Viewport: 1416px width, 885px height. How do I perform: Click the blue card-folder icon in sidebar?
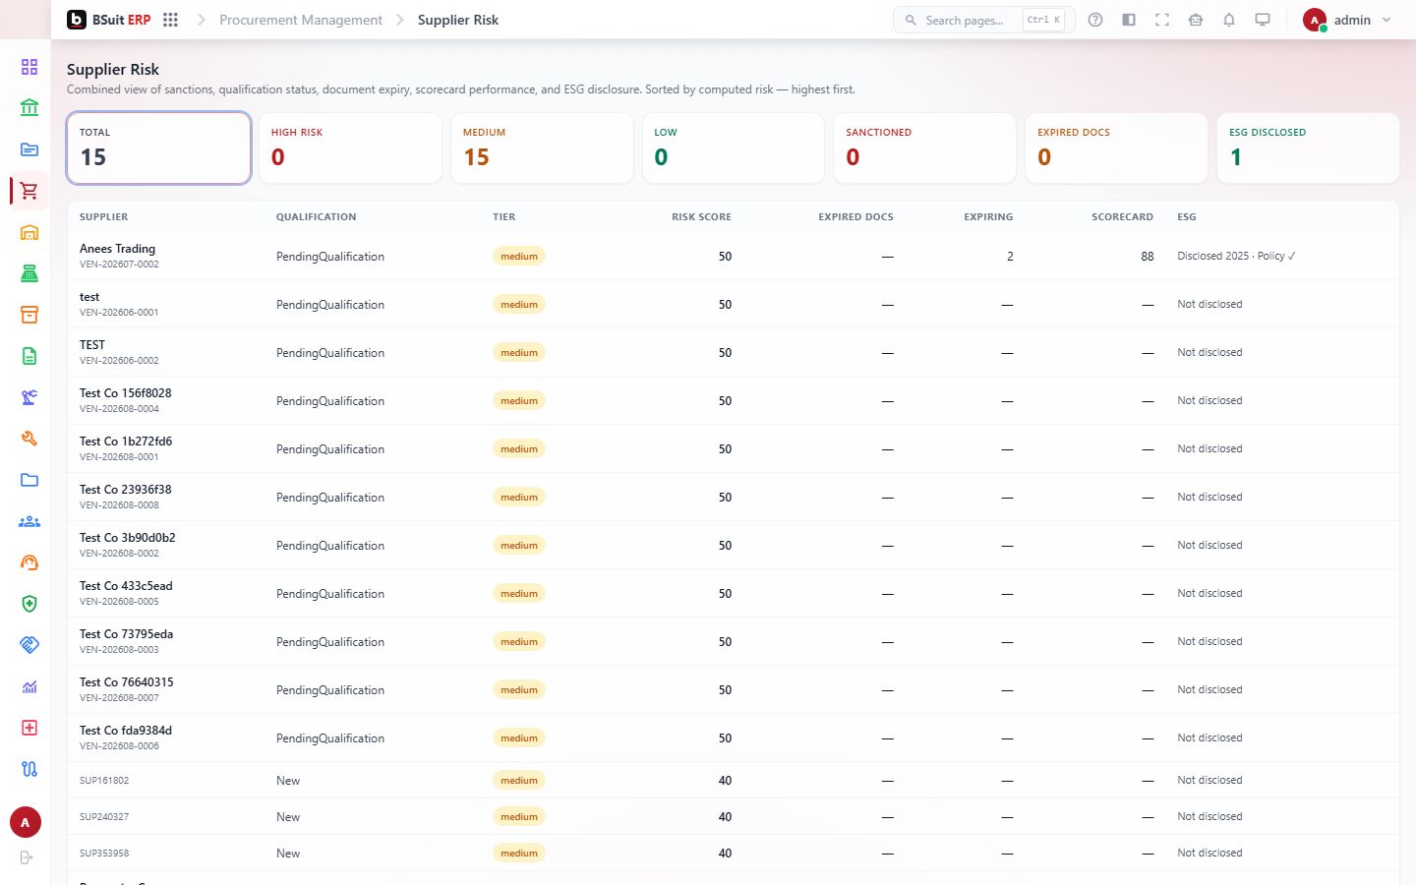pyautogui.click(x=29, y=149)
